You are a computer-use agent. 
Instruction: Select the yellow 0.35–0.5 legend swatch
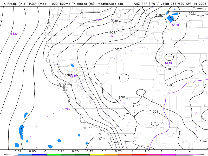tap(97, 155)
